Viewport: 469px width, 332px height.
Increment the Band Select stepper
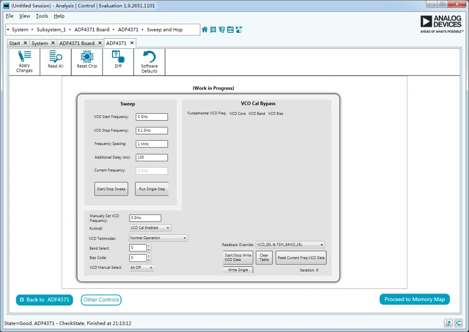pos(149,246)
